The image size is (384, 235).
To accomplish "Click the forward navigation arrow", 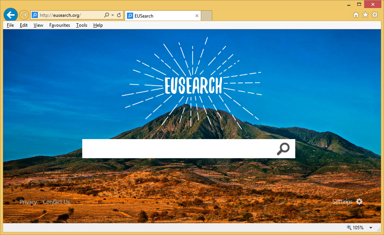I will pos(24,15).
